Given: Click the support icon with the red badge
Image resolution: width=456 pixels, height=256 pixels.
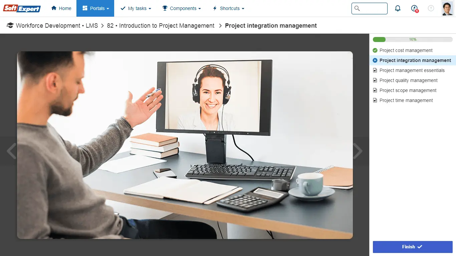Looking at the screenshot, I should (x=414, y=8).
